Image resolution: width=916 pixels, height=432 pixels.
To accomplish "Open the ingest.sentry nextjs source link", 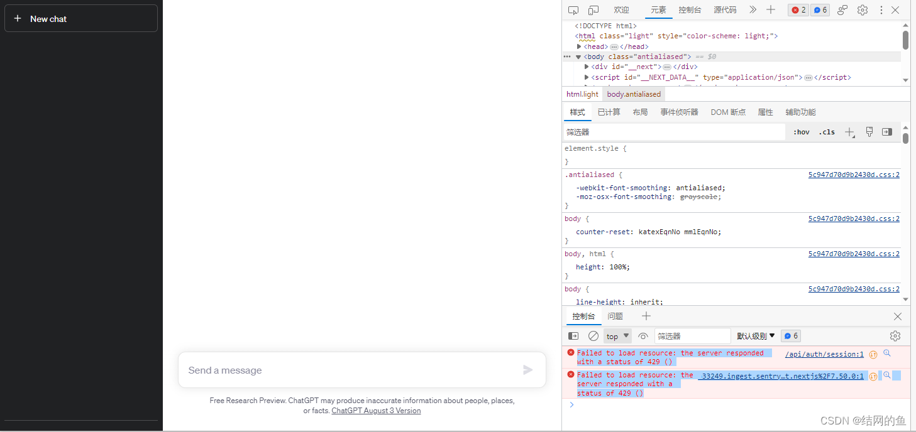I will tap(781, 376).
